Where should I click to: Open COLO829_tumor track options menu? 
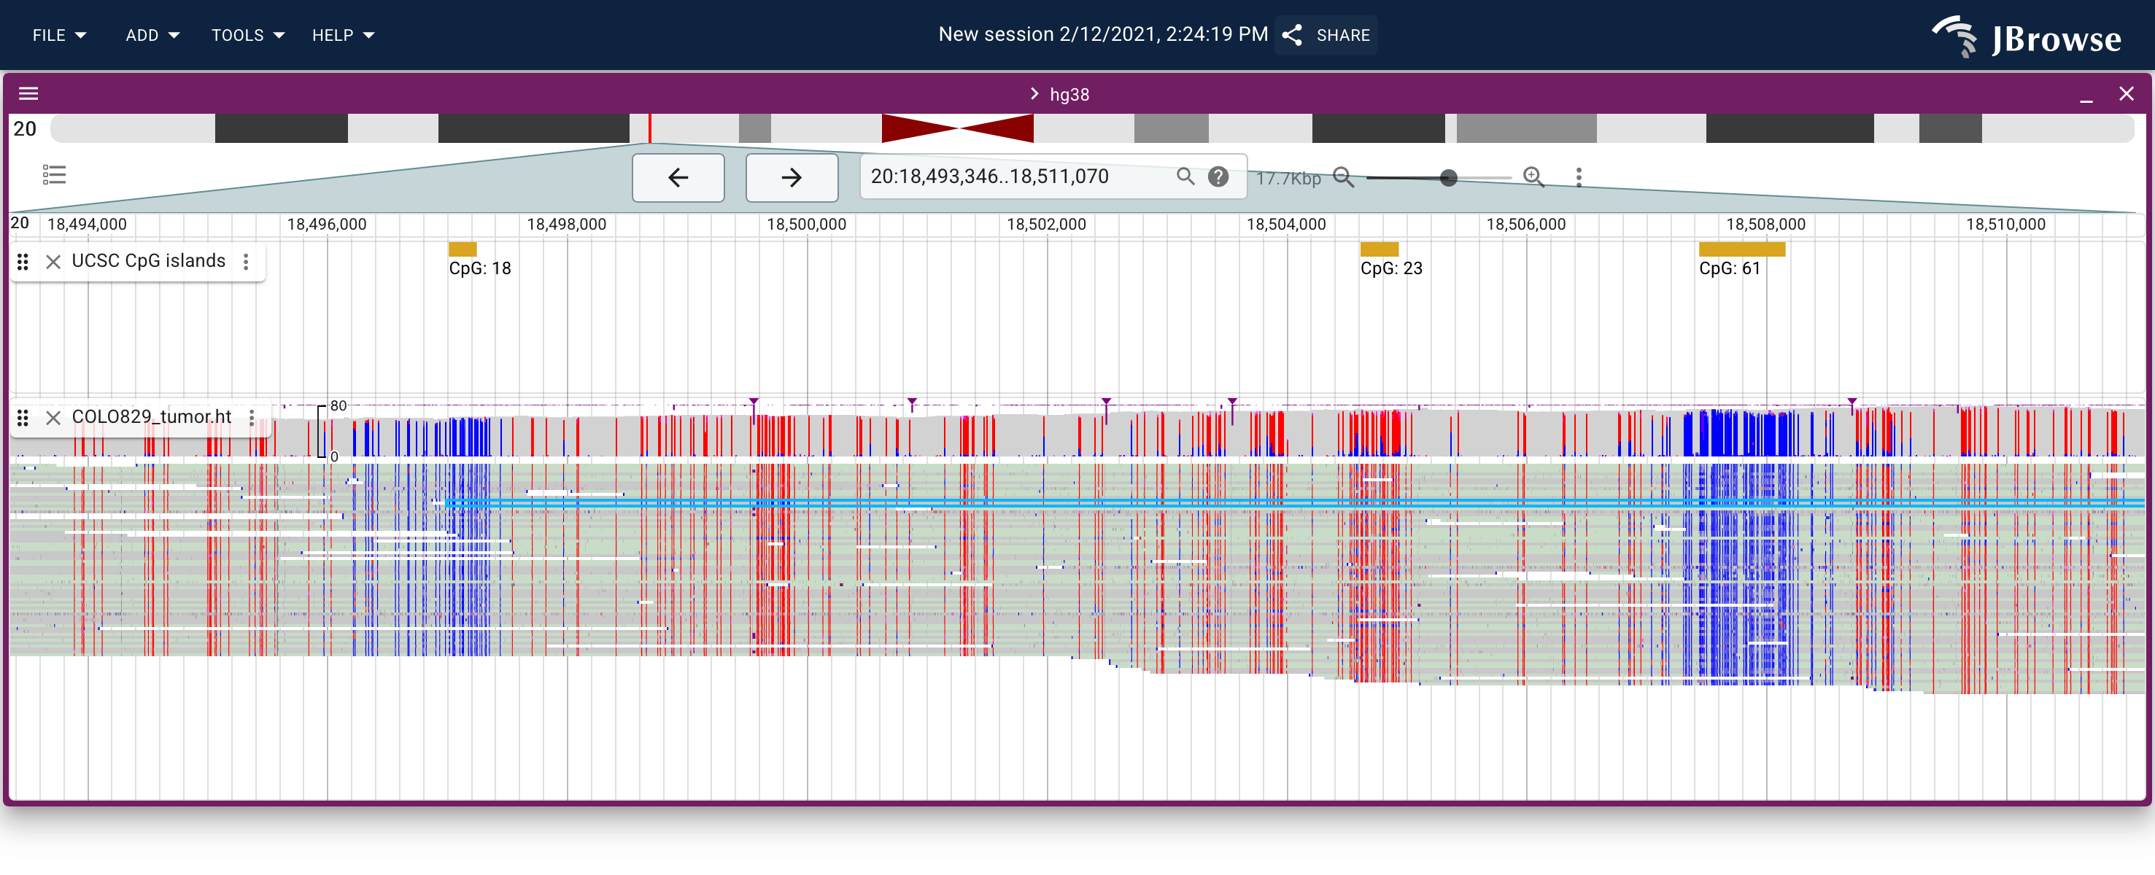coord(252,417)
